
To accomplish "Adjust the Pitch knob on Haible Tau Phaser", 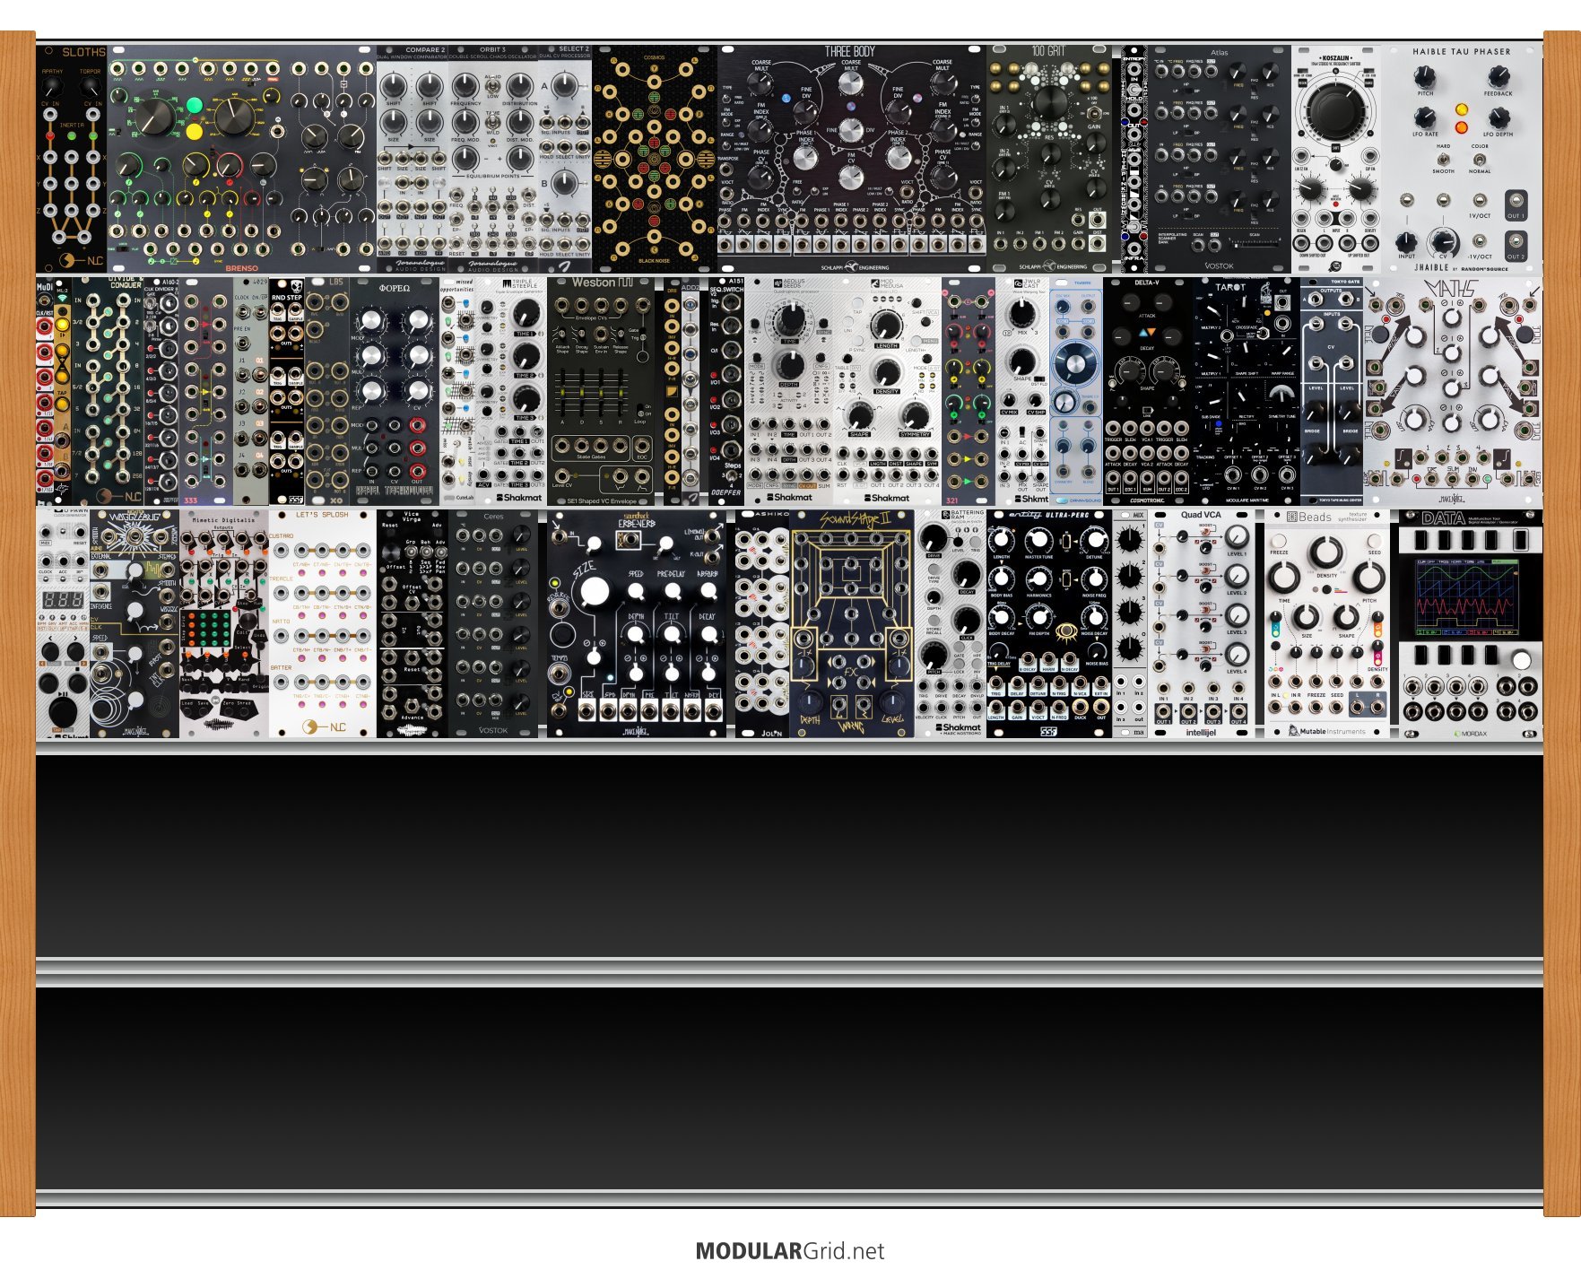I will pyautogui.click(x=1425, y=77).
